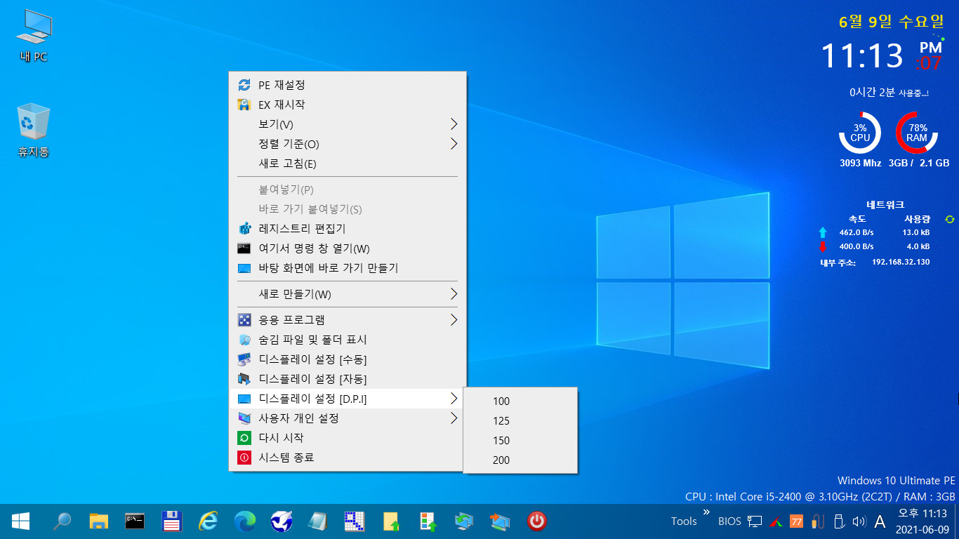959x539 pixels.
Task: Click the red power button on taskbar
Action: point(537,521)
